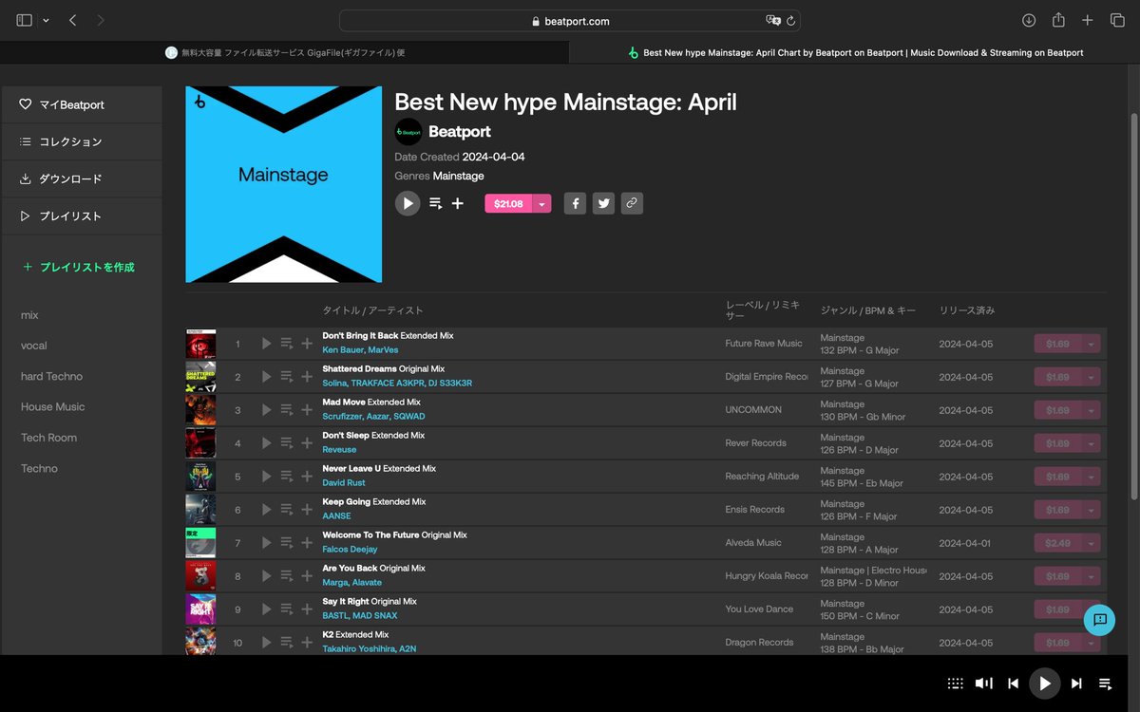The width and height of the screenshot is (1140, 712).
Task: Buy Are You Back for $1.69
Action: pos(1057,576)
